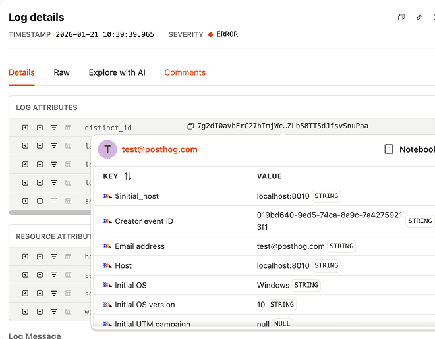Click the timestamp 2026-01-21 10:39:39.965
The width and height of the screenshot is (435, 339).
[105, 34]
